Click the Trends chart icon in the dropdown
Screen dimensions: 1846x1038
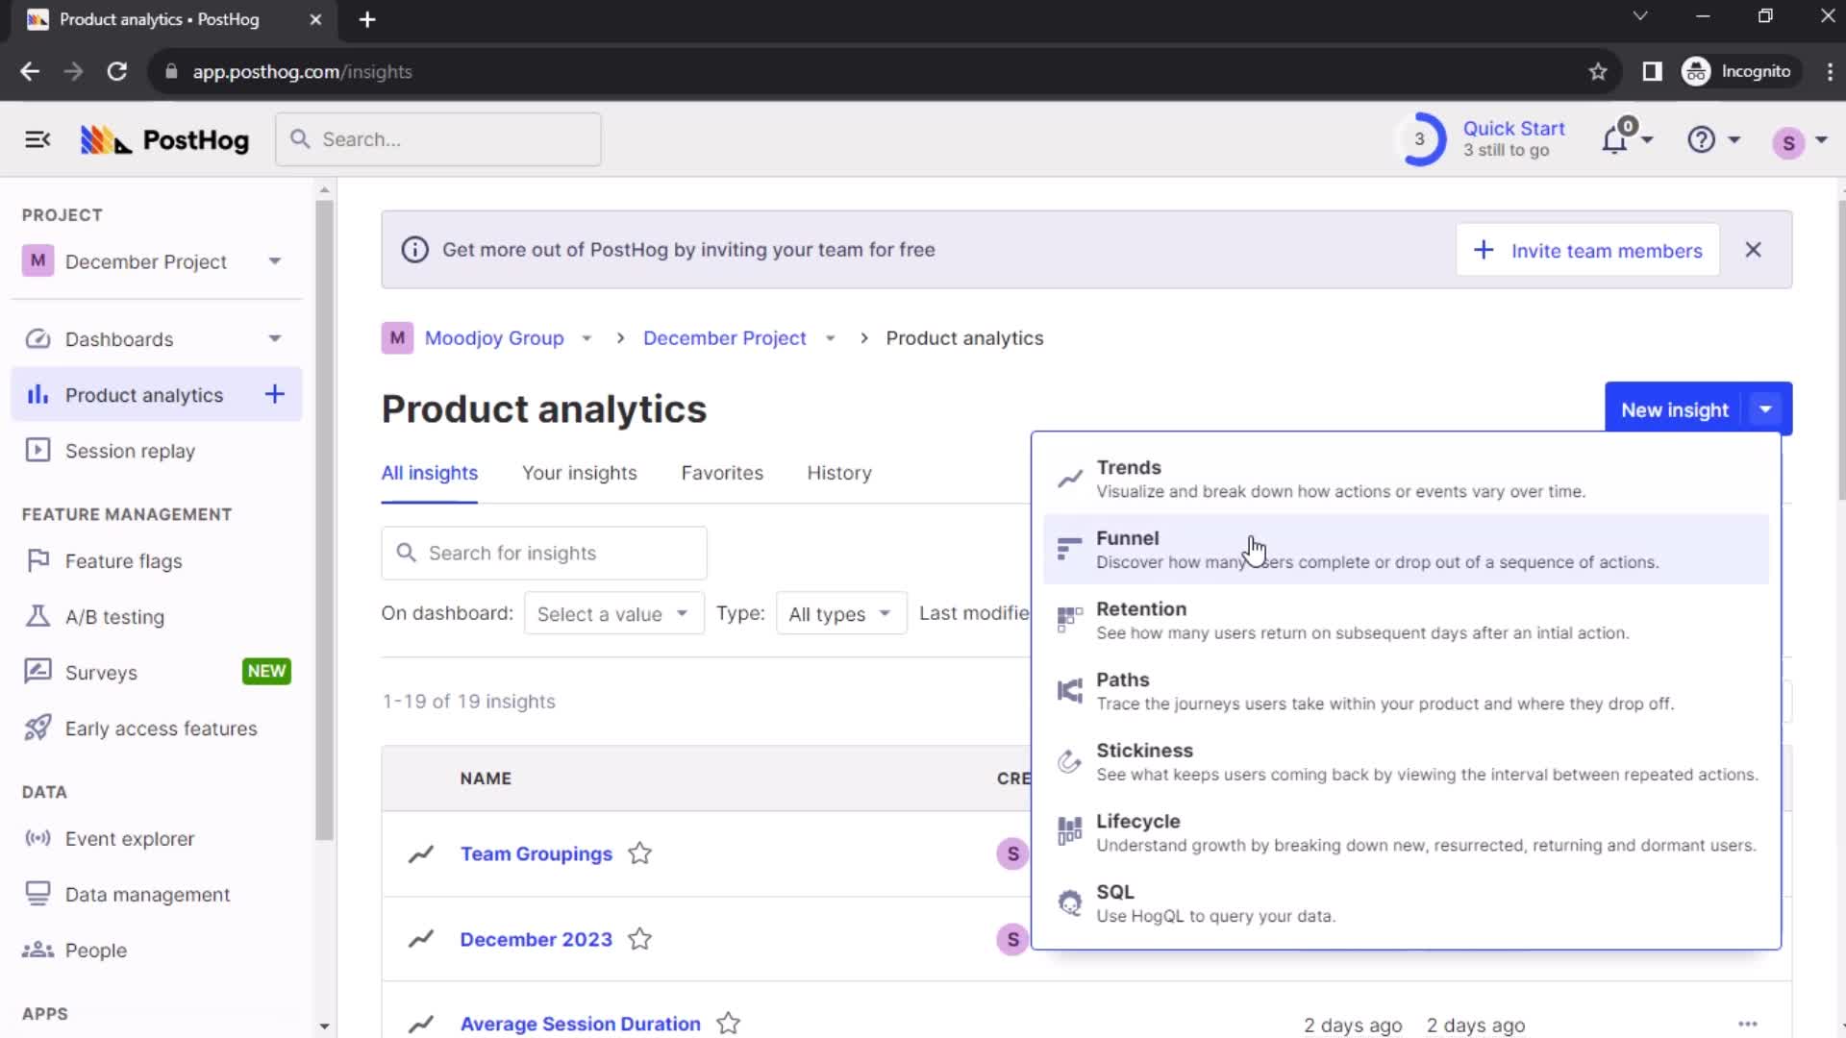click(1070, 479)
